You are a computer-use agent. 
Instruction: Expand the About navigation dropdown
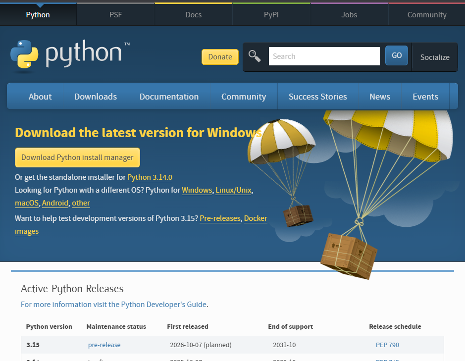point(40,97)
